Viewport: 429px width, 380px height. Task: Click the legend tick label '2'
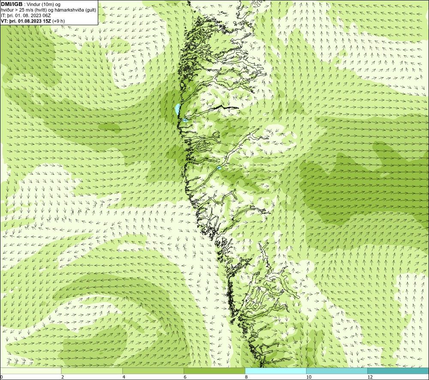pos(63,377)
